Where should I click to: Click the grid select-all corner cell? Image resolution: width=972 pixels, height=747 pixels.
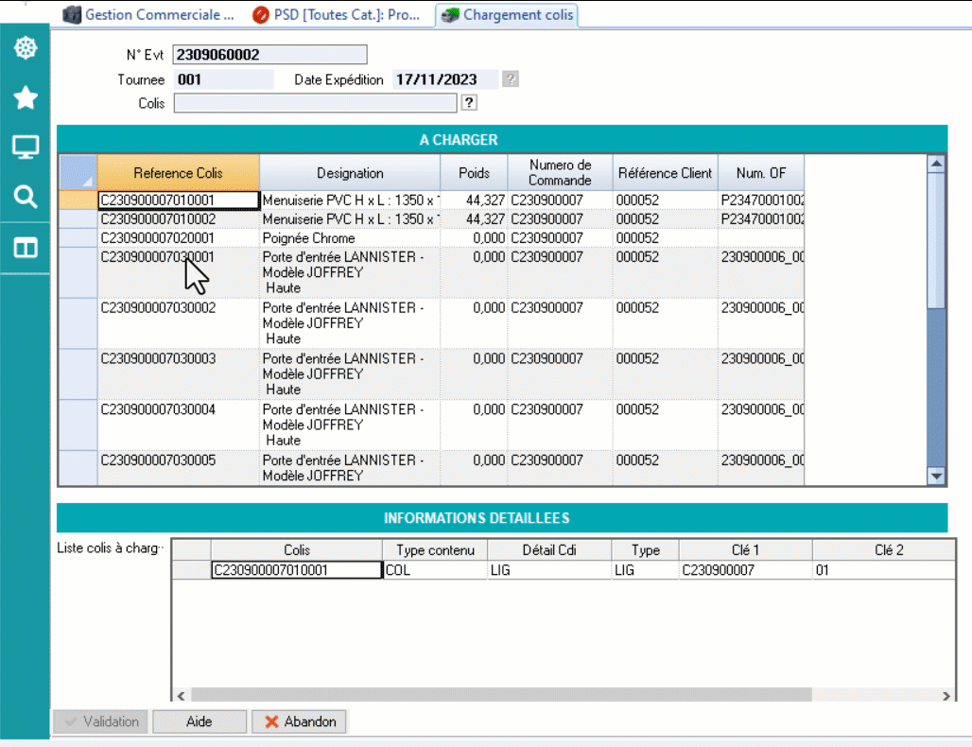coord(78,173)
